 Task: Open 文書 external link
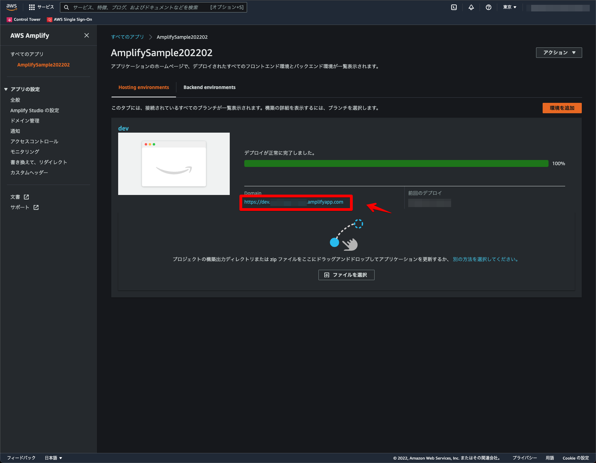(x=20, y=197)
